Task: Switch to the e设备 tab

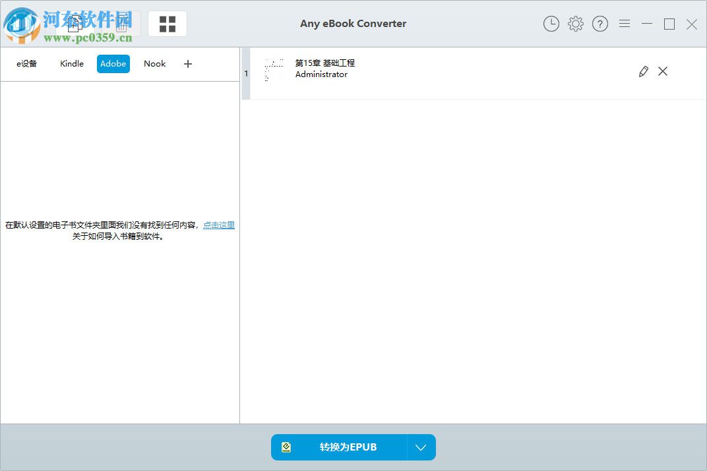Action: tap(26, 63)
